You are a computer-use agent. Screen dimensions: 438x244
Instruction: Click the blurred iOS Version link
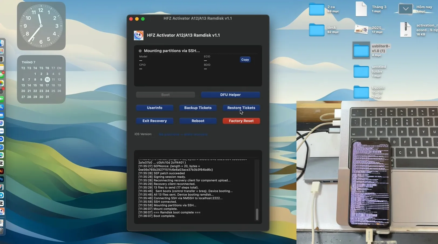pos(183,134)
